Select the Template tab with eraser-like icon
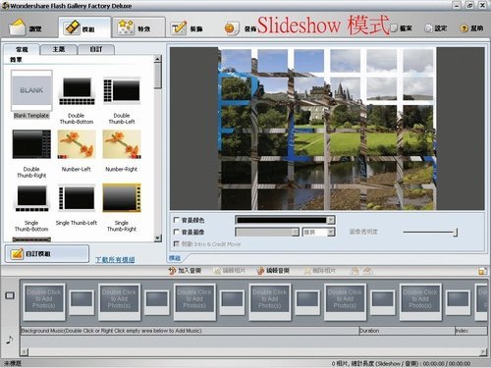This screenshot has height=368, width=491. [84, 27]
